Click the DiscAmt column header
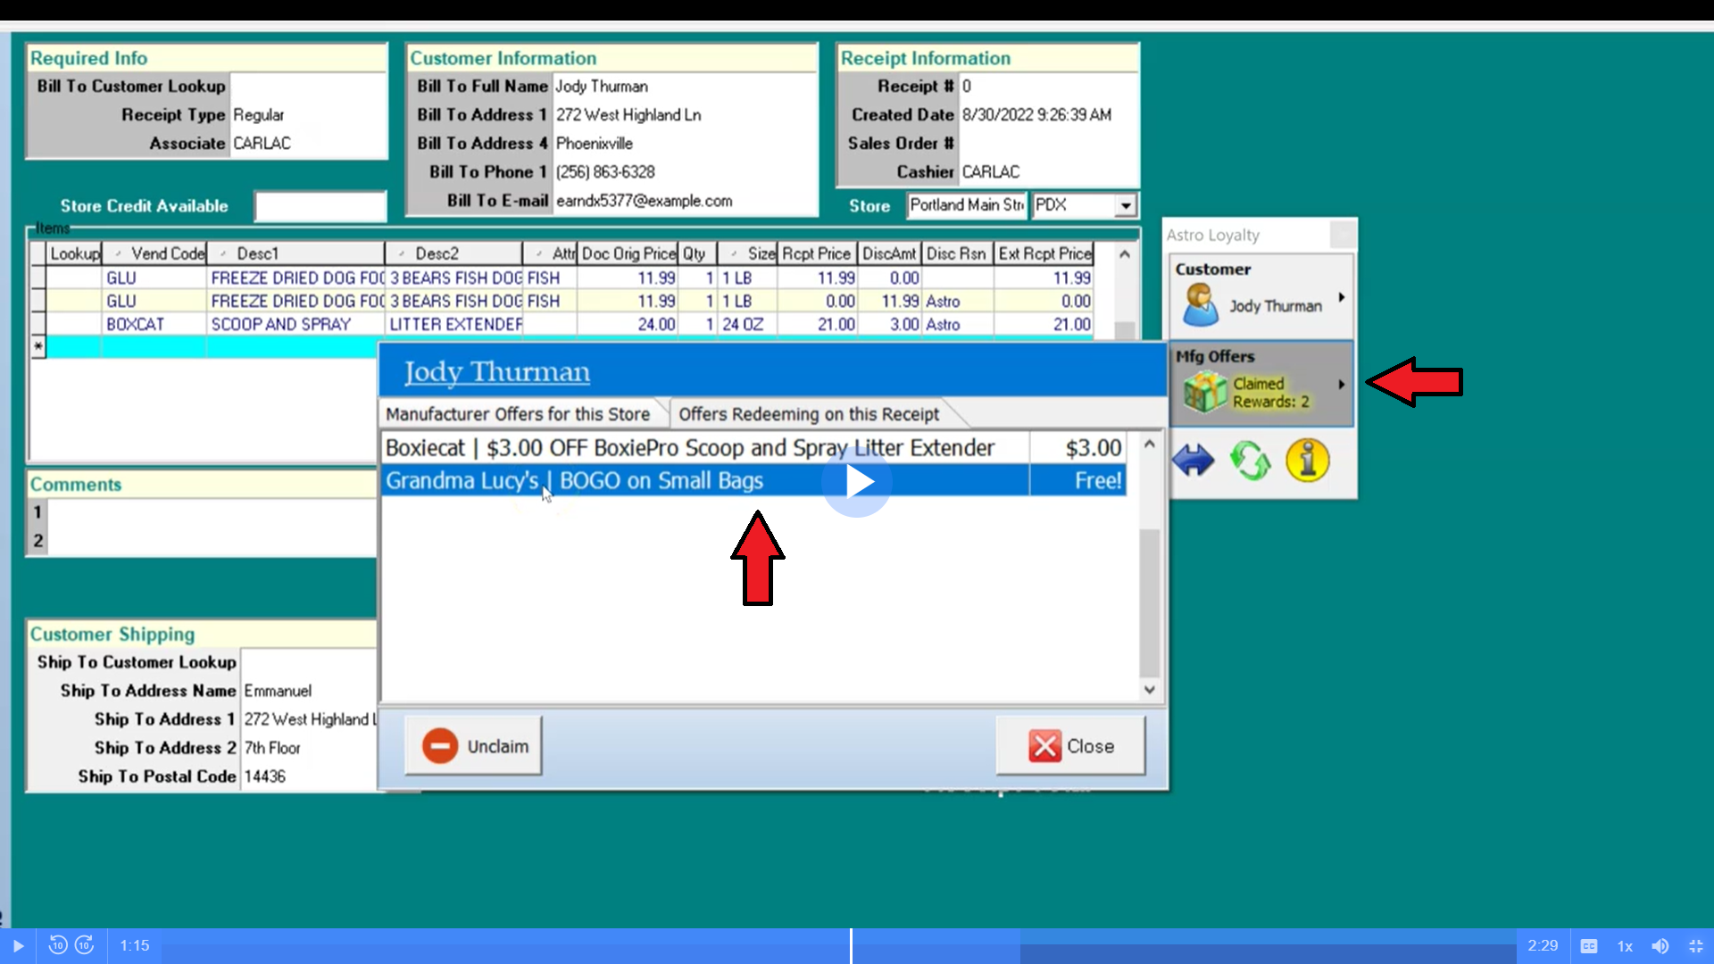 tap(889, 253)
